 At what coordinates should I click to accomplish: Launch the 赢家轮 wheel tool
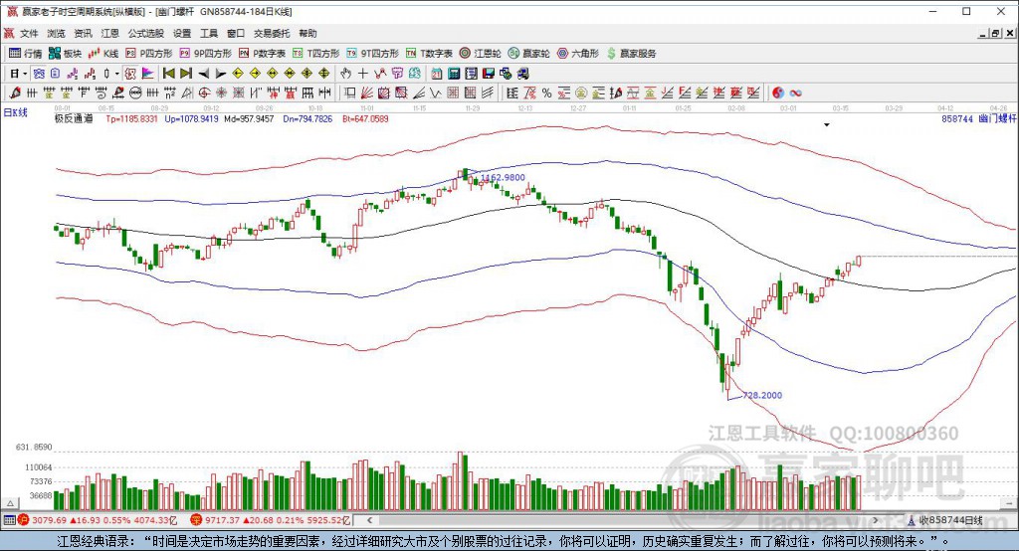tap(529, 54)
